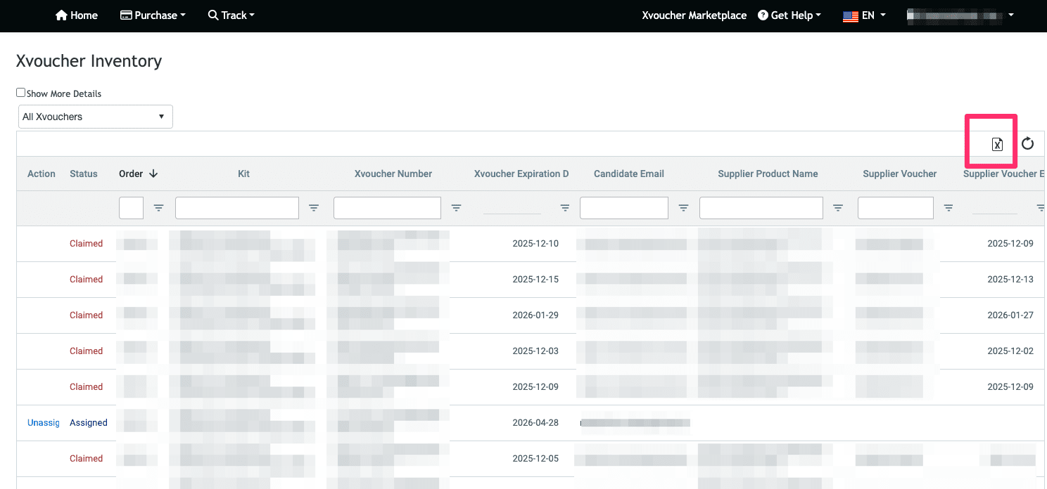
Task: Click the refresh grid icon
Action: pos(1027,143)
